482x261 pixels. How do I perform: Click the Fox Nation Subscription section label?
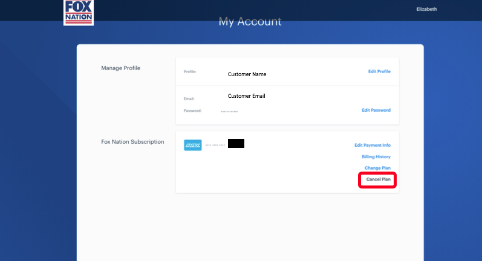pos(132,142)
